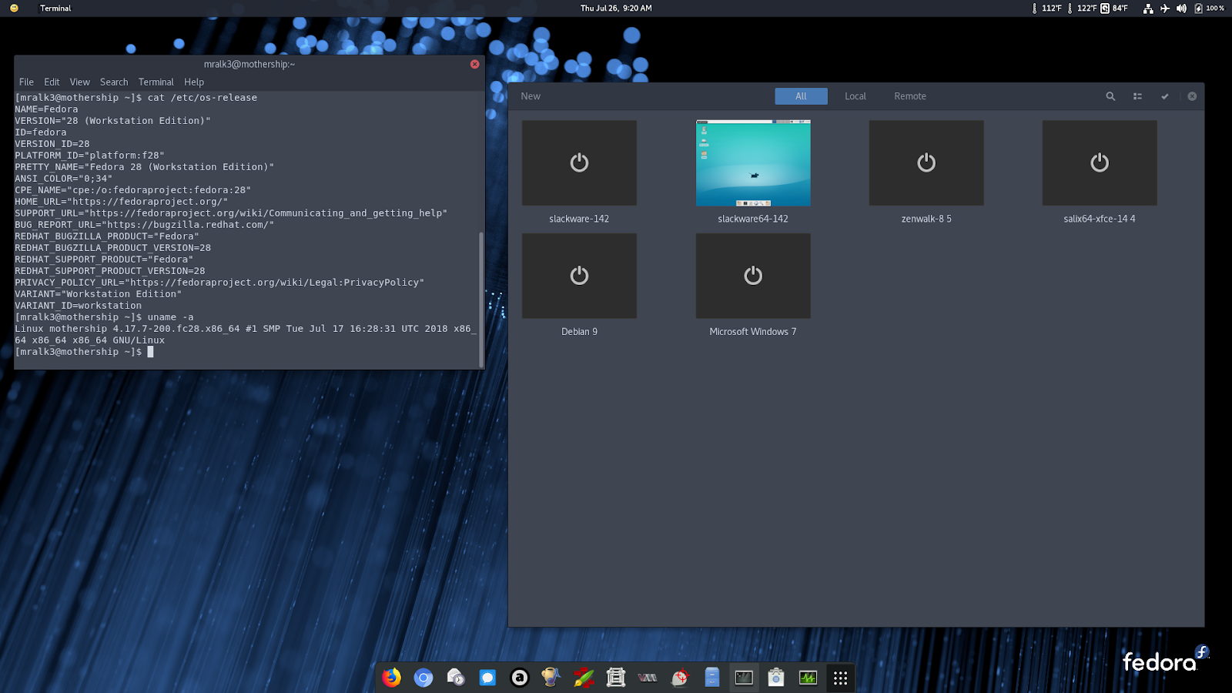
Task: Open the terminal emulator from the dock
Action: coord(743,678)
